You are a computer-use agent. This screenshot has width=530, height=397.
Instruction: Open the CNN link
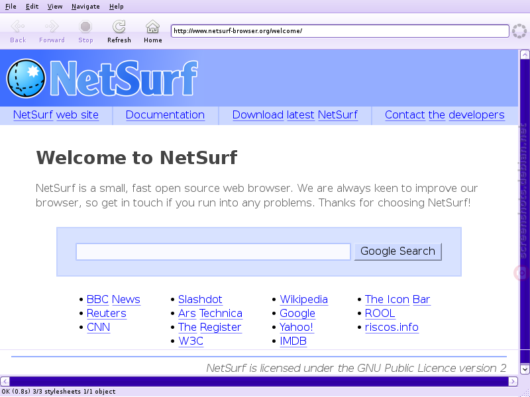pos(98,327)
